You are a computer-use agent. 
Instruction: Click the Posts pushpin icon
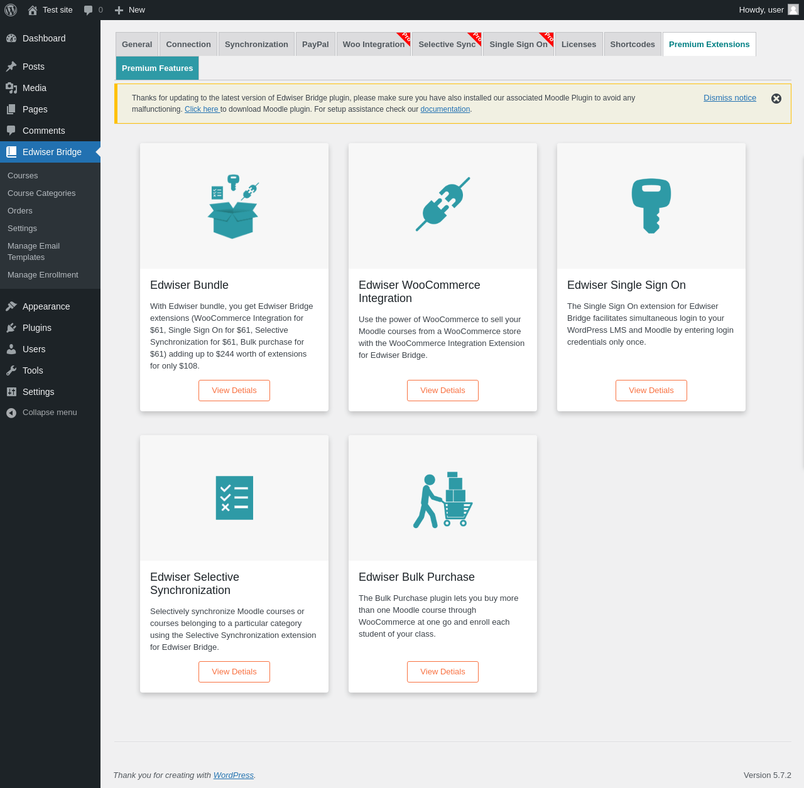tap(11, 67)
